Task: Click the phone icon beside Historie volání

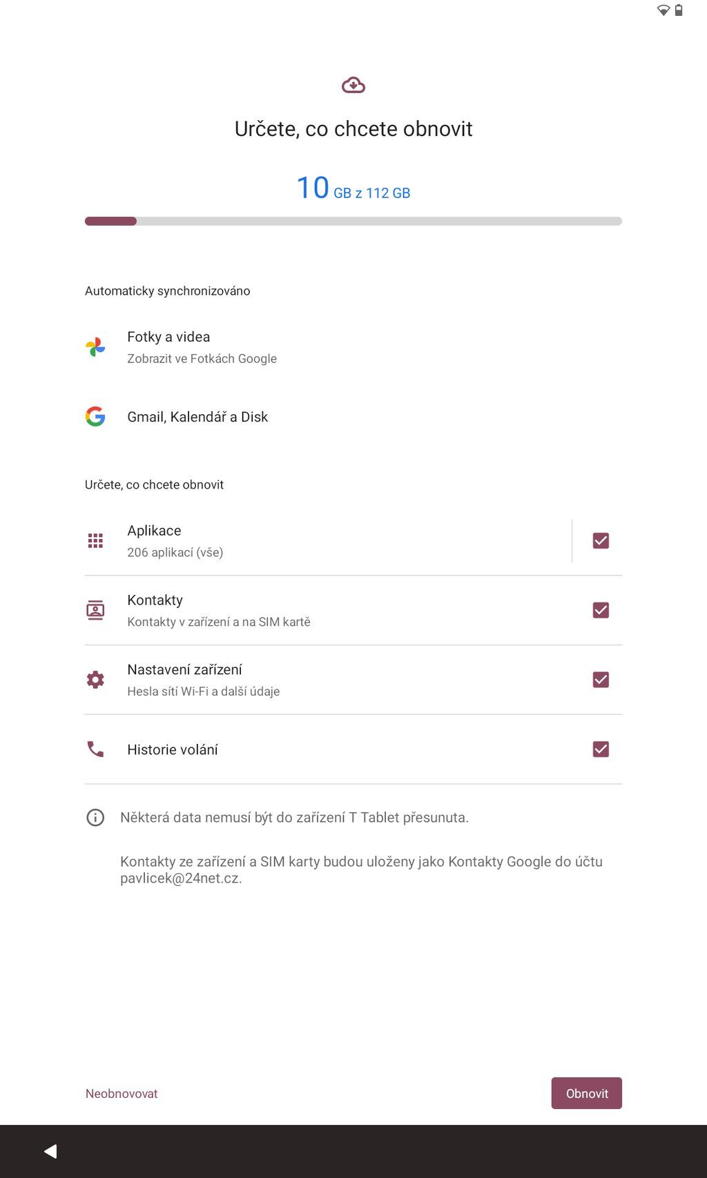Action: [x=96, y=748]
